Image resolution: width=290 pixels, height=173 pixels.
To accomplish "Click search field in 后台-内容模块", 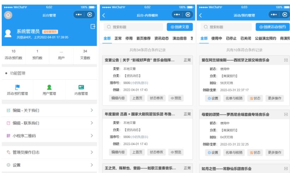I will (x=134, y=27).
